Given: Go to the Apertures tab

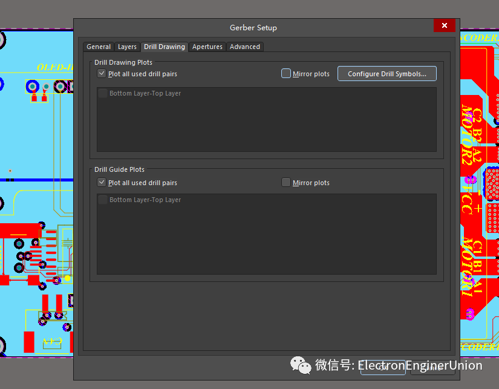Looking at the screenshot, I should (207, 47).
